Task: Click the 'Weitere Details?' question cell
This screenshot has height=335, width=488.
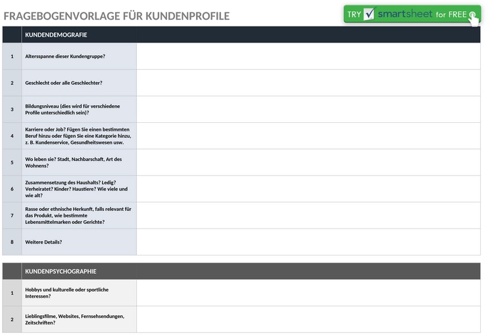Action: tap(79, 242)
